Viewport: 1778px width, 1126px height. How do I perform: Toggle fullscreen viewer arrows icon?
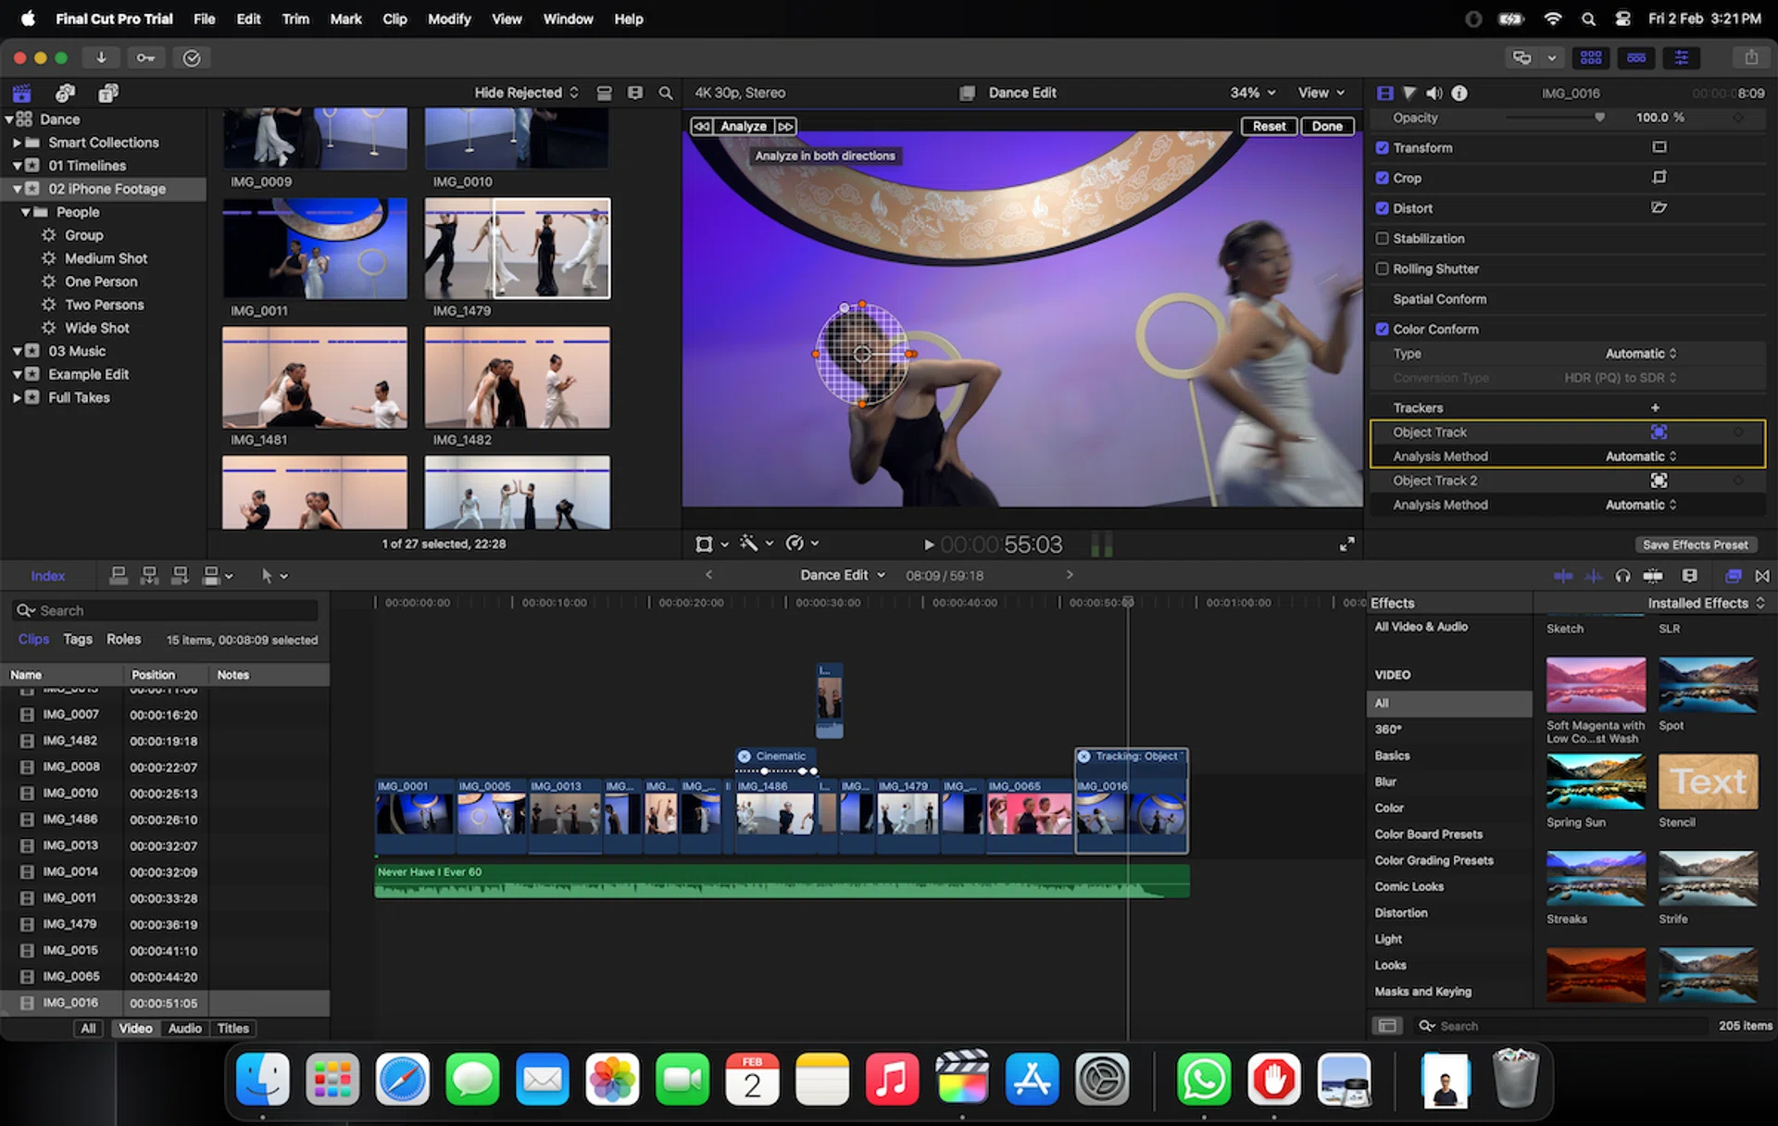[1346, 544]
